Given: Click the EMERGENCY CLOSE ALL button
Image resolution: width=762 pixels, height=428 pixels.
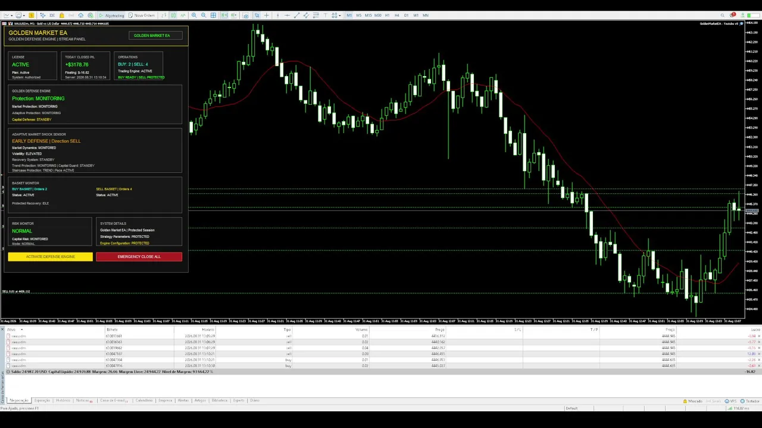Looking at the screenshot, I should point(139,257).
